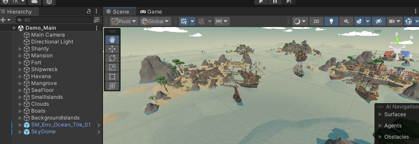Open the Demo_Main scene options menu

(97, 28)
